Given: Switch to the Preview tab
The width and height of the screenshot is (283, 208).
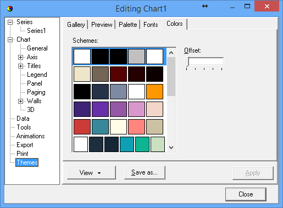Looking at the screenshot, I should [x=102, y=25].
